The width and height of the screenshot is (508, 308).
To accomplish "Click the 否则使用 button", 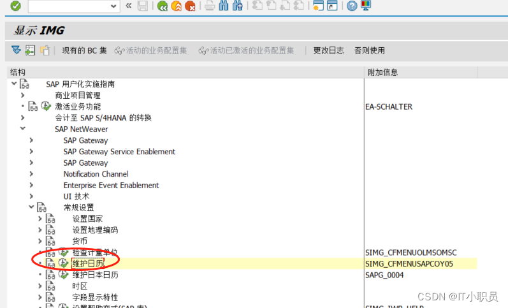I will pyautogui.click(x=370, y=50).
